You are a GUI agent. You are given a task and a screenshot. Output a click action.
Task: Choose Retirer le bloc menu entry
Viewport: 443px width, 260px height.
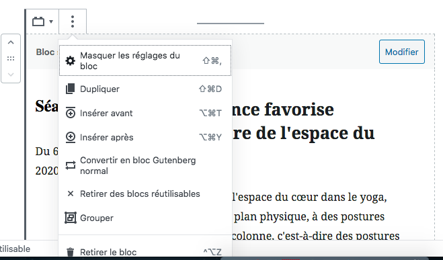click(x=145, y=251)
